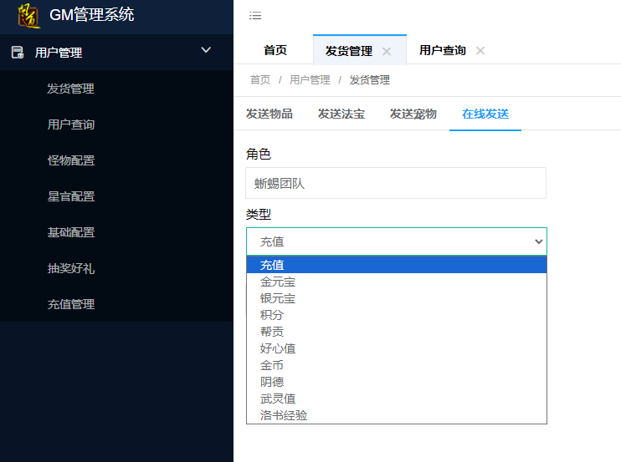The image size is (621, 462).
Task: Select 积分 option in dropdown
Action: coord(272,315)
